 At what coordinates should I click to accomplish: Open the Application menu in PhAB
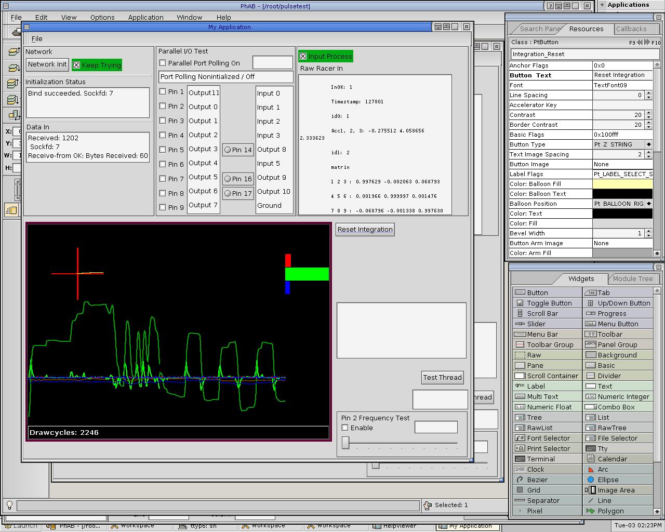(x=145, y=17)
